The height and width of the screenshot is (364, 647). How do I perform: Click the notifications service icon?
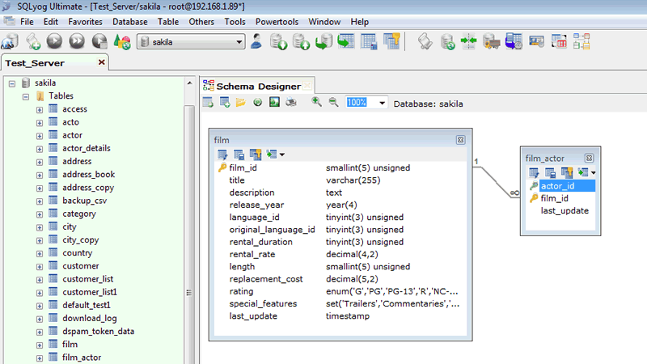[536, 42]
